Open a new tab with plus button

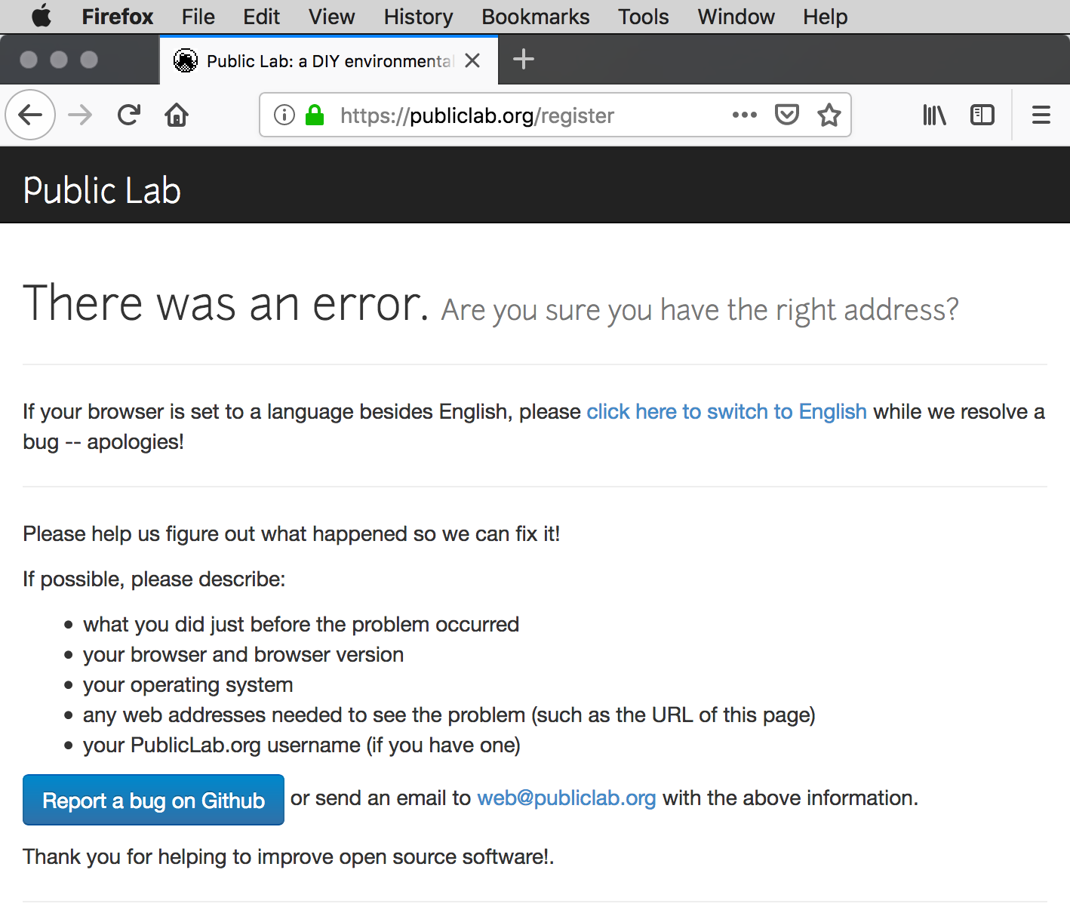(x=524, y=60)
